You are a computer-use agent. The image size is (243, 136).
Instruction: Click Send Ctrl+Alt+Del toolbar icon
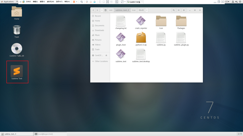tap(81, 2)
